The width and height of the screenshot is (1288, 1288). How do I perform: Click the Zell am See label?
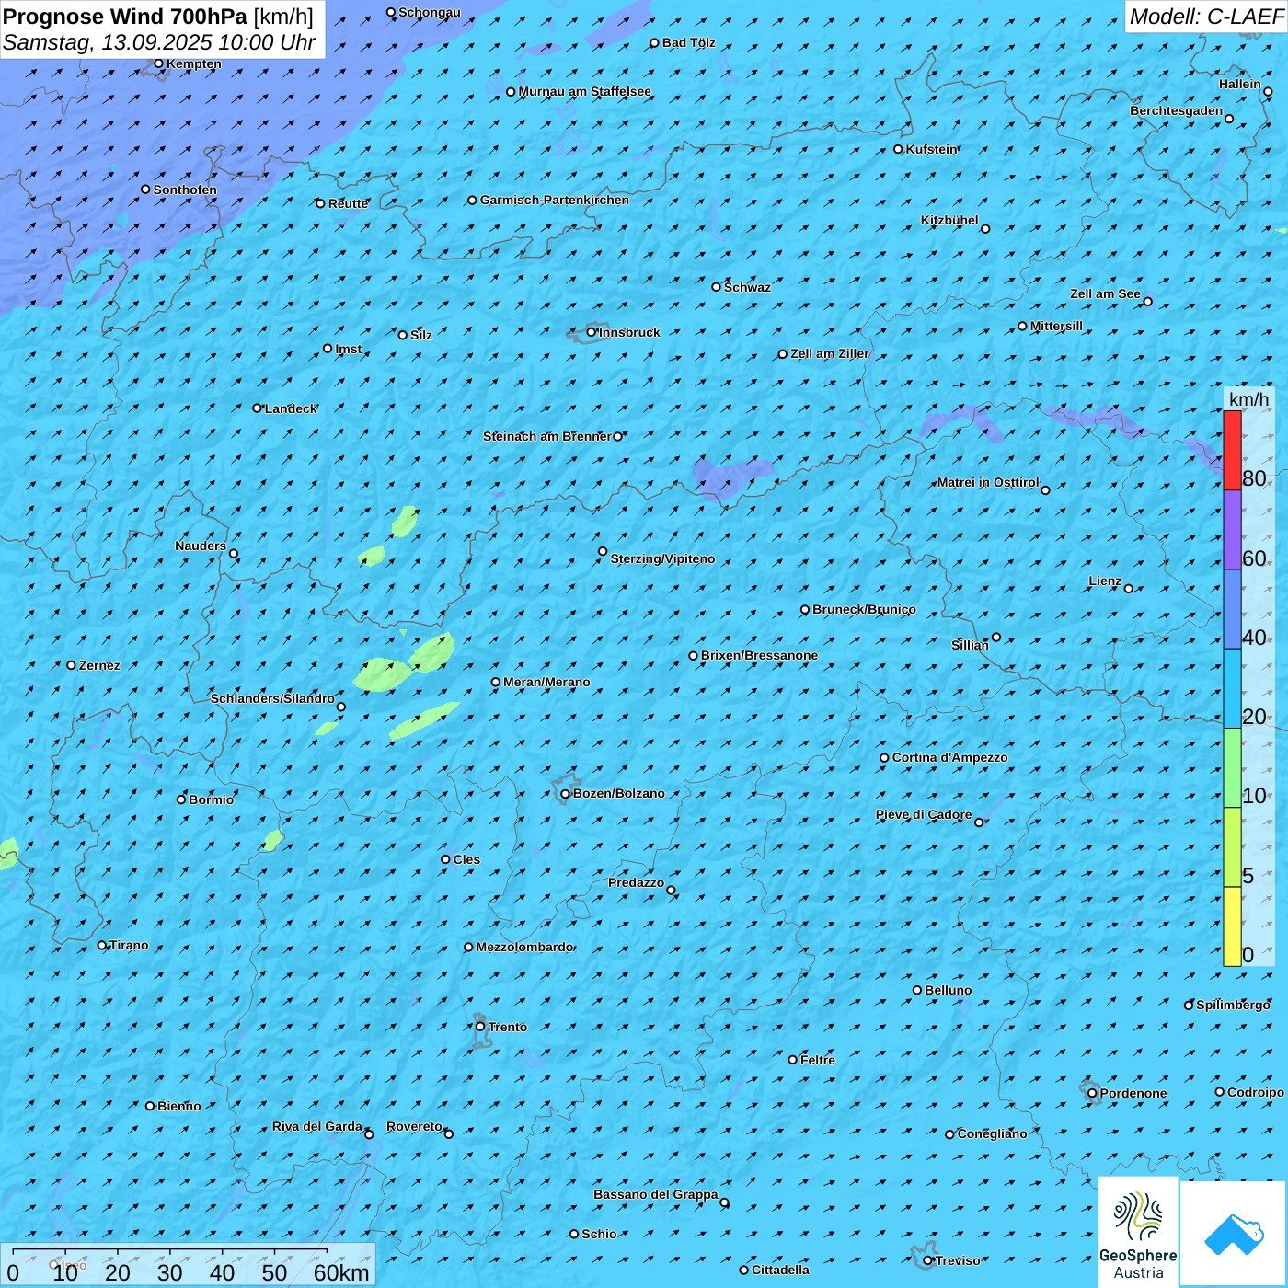click(x=1105, y=293)
